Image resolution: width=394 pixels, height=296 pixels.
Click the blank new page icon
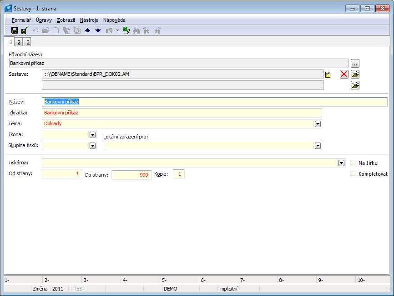[x=56, y=30]
